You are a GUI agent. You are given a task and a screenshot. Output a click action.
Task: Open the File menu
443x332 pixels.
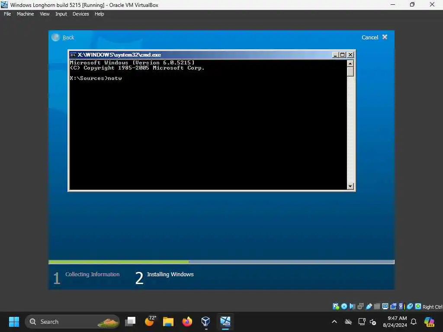7,14
